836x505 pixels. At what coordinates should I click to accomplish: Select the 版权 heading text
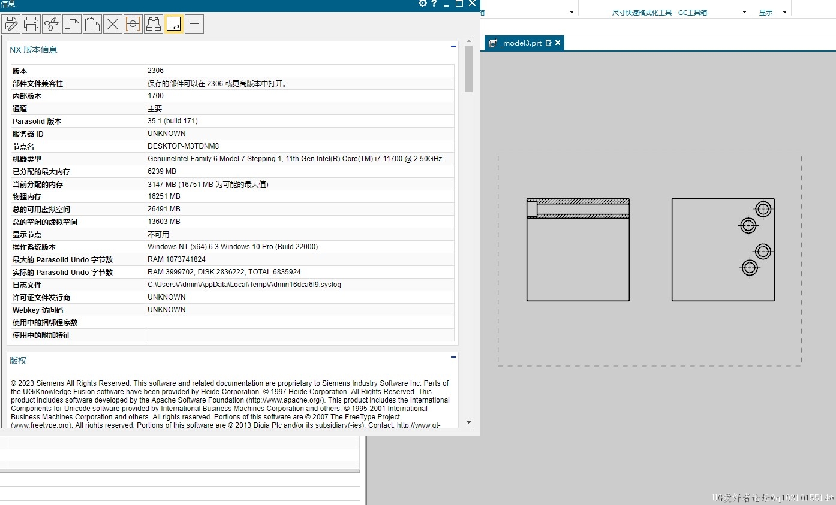click(x=18, y=361)
